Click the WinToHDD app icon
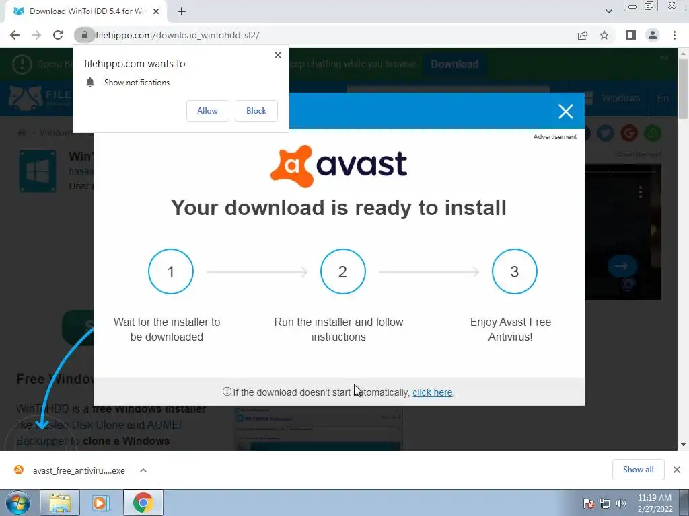 point(38,171)
